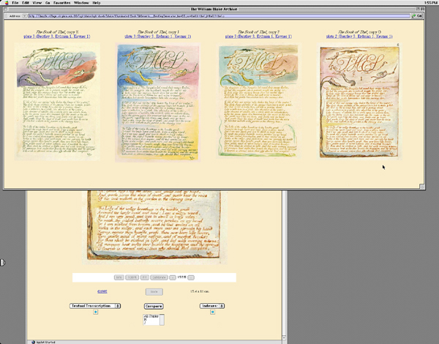Click the Address bar URL field
Viewport: 439px width, 344px height.
pos(219,16)
